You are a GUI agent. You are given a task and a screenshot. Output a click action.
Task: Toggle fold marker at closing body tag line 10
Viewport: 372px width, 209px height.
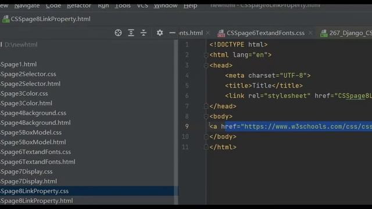(206, 137)
